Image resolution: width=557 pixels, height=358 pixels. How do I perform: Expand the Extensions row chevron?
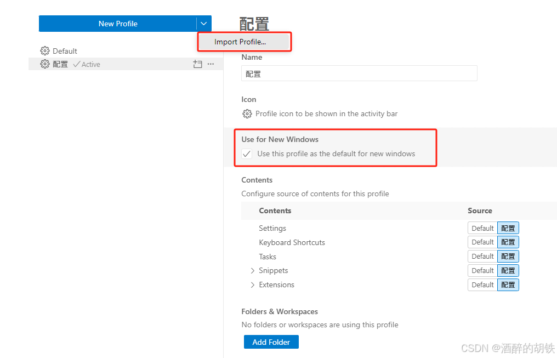click(x=253, y=285)
